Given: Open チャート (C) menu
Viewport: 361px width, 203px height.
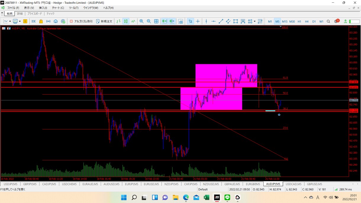Looking at the screenshot, I should (x=58, y=8).
